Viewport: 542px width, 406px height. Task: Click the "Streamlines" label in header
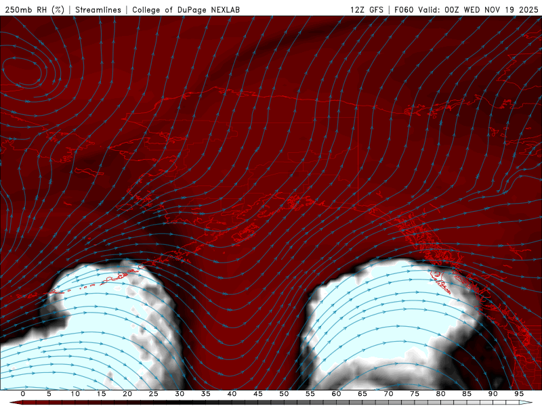click(x=98, y=9)
